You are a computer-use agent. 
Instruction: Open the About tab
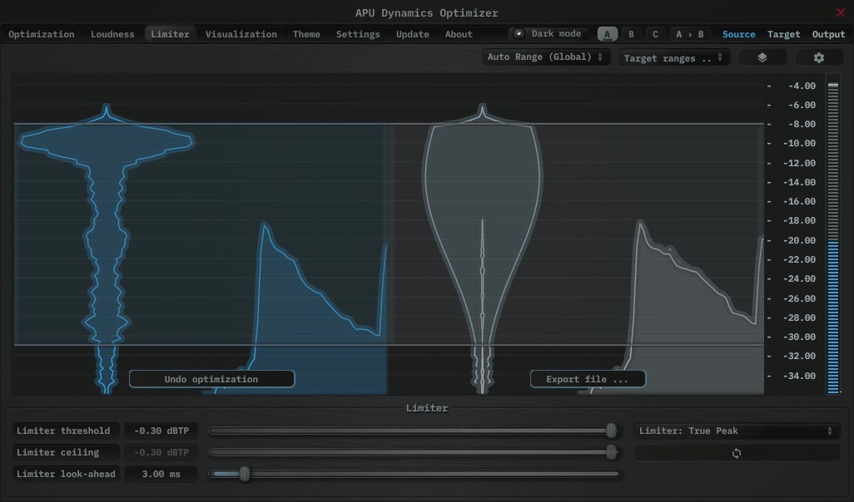tap(459, 34)
